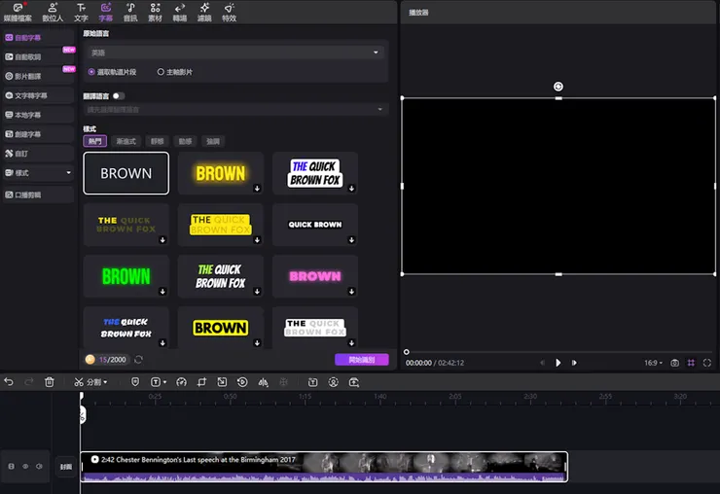Open the speed gauge tool
The width and height of the screenshot is (720, 494).
(181, 382)
